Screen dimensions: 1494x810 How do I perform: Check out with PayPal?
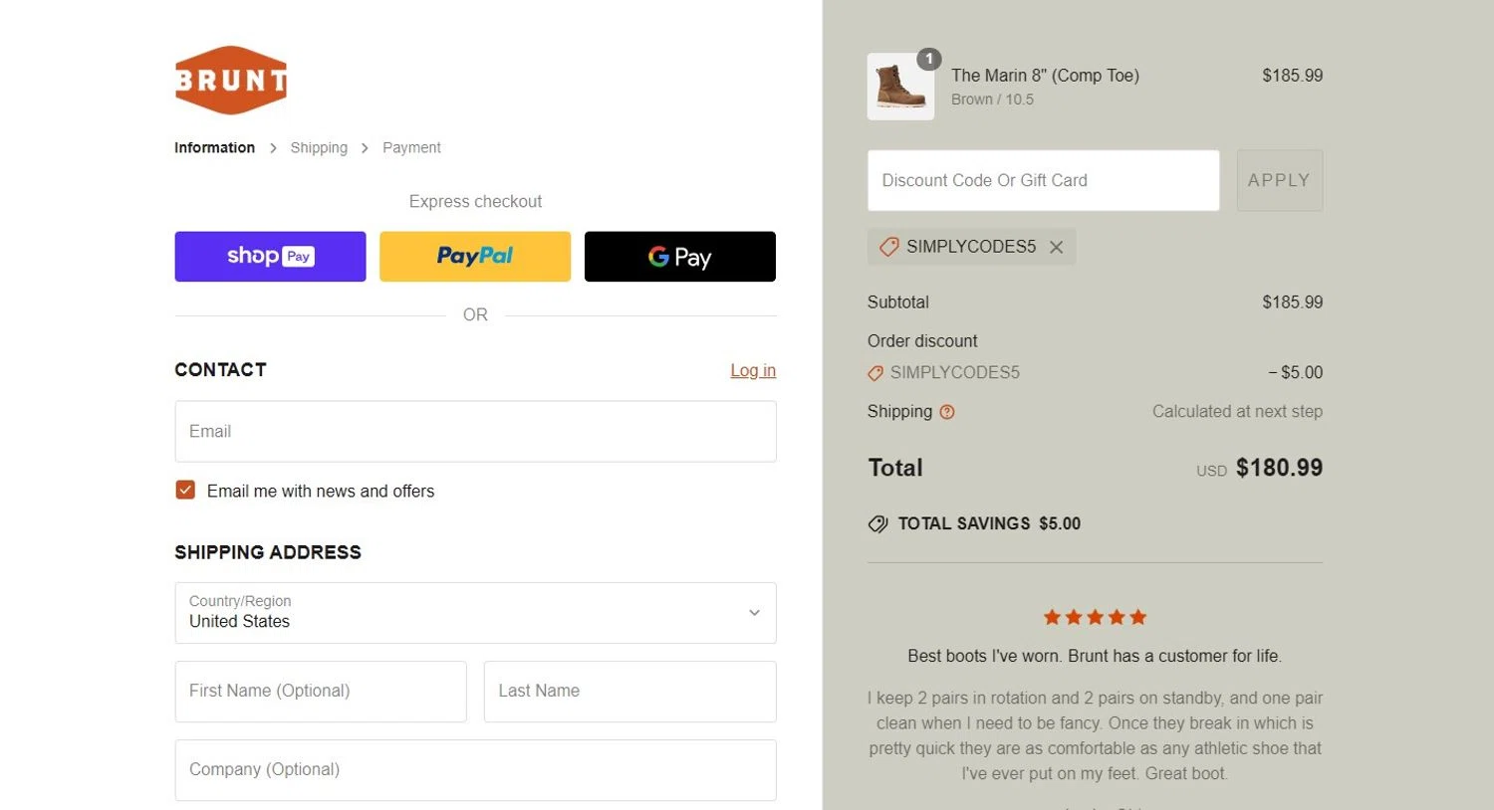point(475,257)
